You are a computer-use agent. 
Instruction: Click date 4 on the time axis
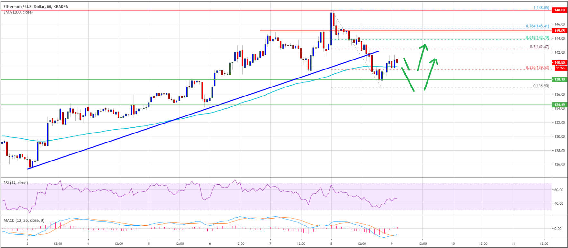tap(88, 244)
